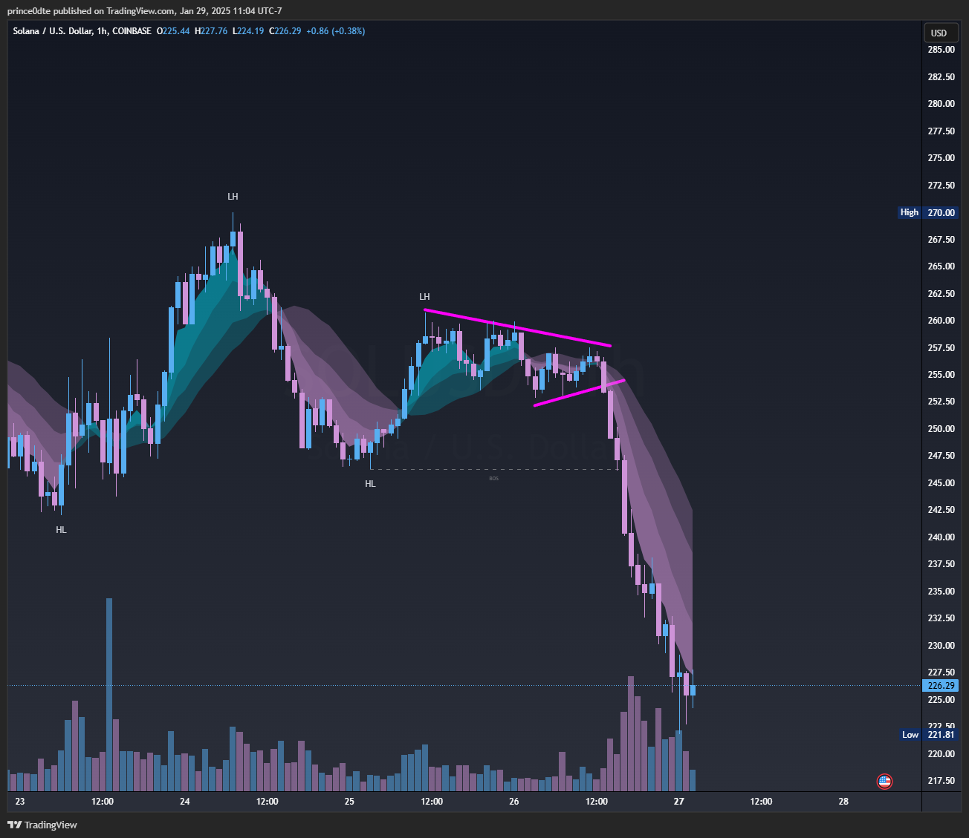Click the 217.50 price axis label
This screenshot has width=969, height=838.
(941, 781)
